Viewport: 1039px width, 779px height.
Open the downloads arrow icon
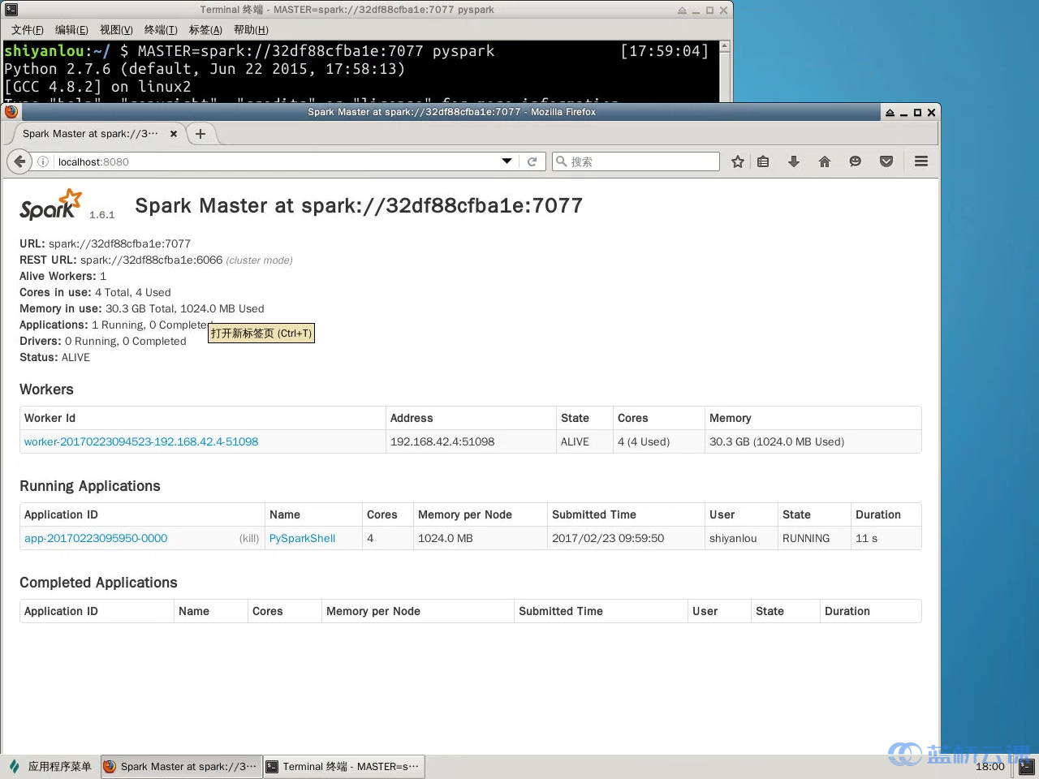click(x=794, y=161)
